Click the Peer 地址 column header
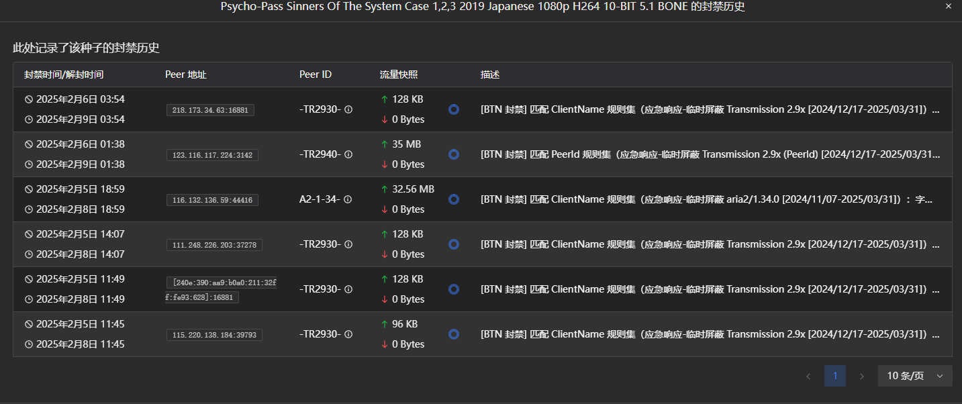The image size is (962, 404). (x=186, y=74)
